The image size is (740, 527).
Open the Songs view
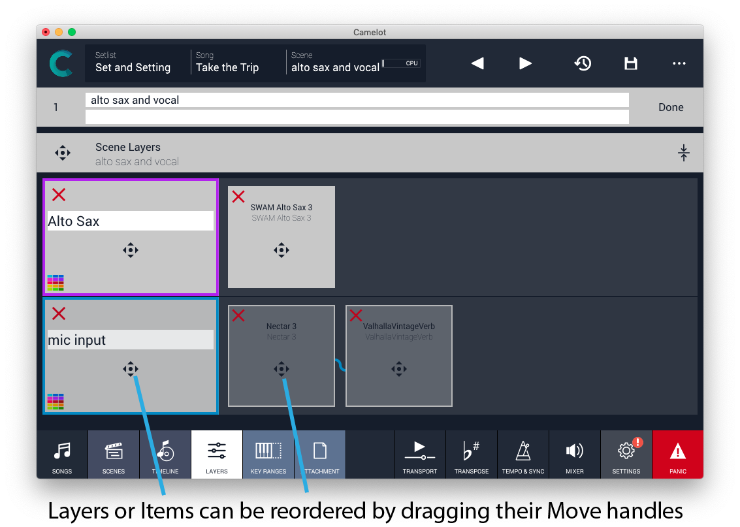(x=62, y=455)
